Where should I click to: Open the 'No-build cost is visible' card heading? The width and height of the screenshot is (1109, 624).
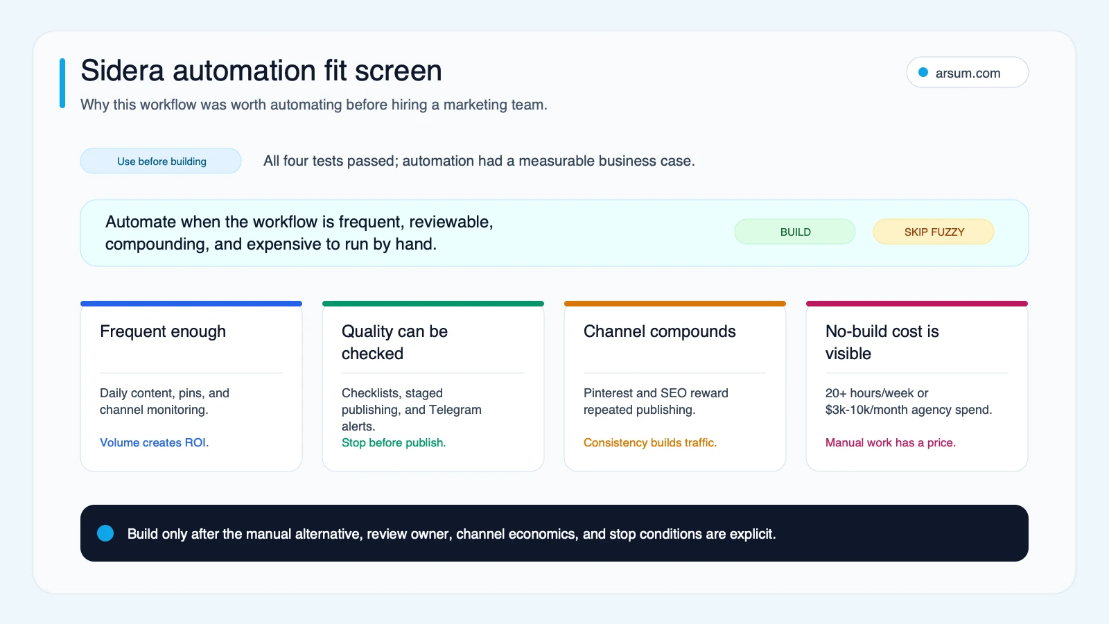[x=882, y=343]
